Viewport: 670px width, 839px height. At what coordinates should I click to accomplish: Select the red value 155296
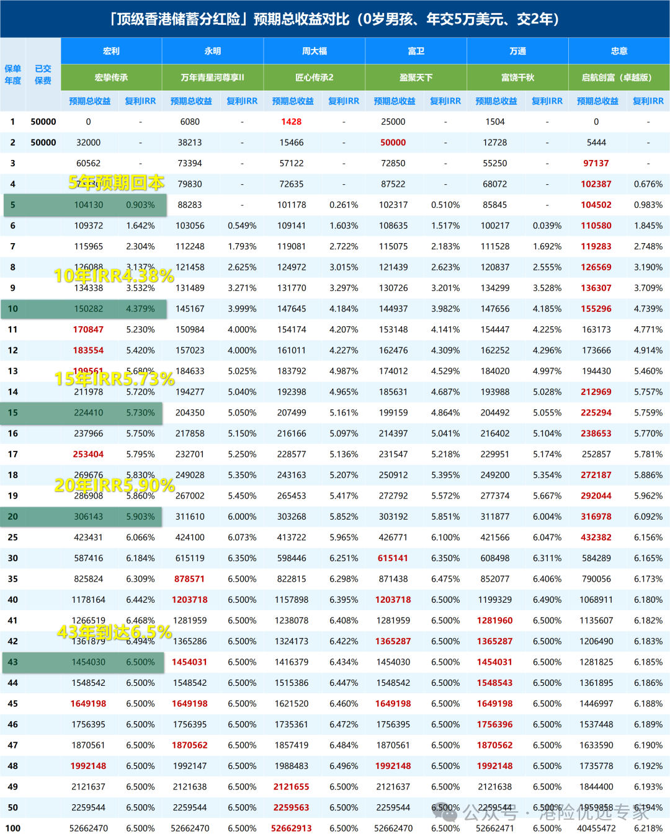[596, 309]
